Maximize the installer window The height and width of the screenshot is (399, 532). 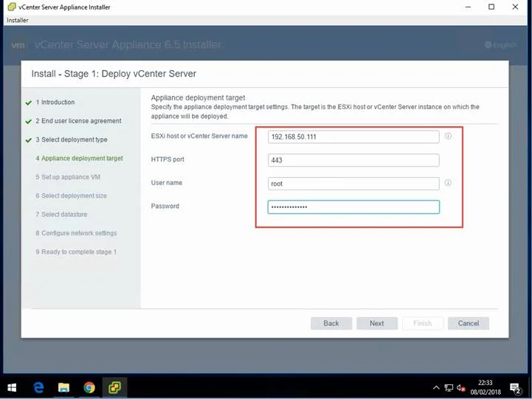[x=491, y=7]
